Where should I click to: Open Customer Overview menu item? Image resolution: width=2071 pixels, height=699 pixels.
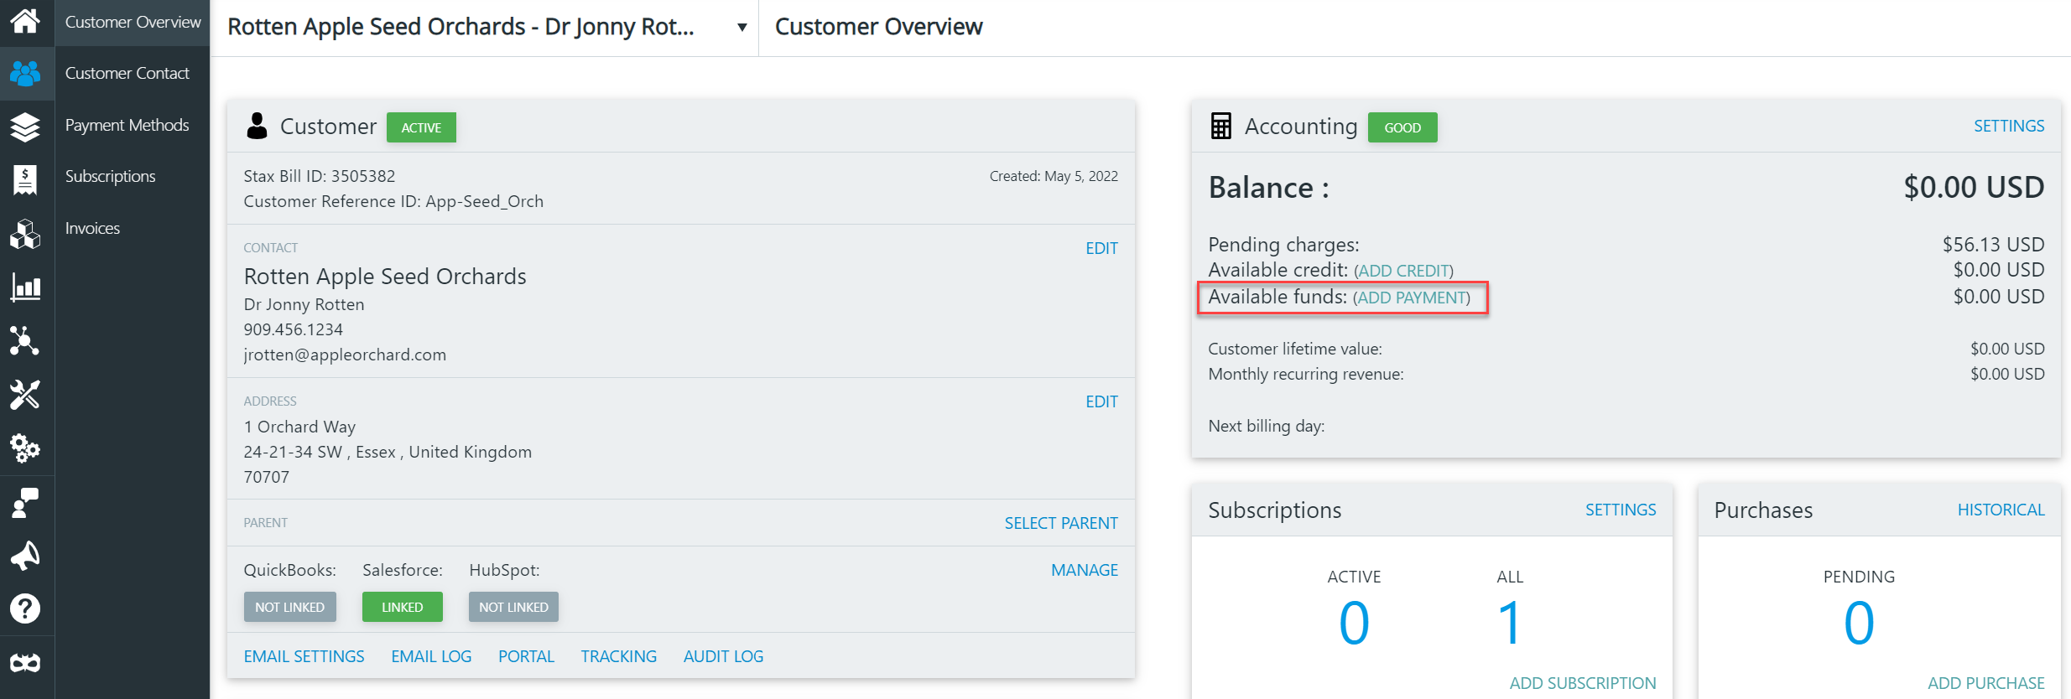[133, 22]
